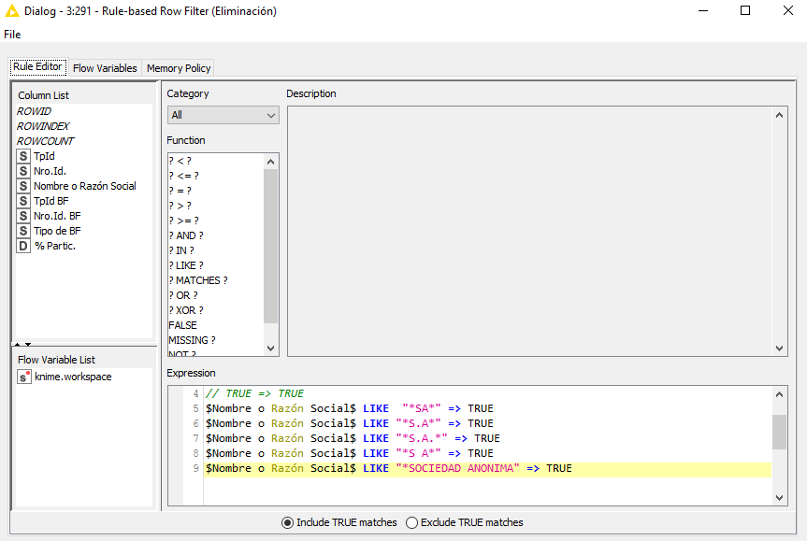807x541 pixels.
Task: Click the double type icon for % Partic.
Action: [23, 246]
